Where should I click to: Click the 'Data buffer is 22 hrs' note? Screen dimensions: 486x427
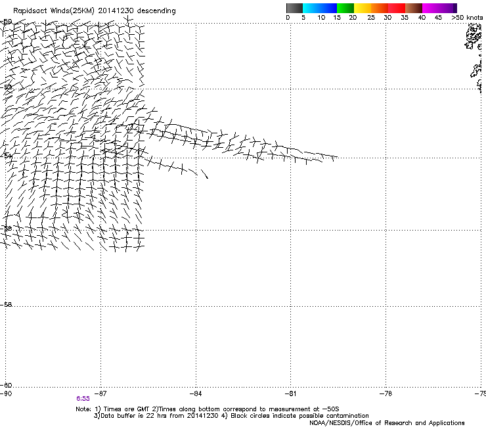click(231, 416)
